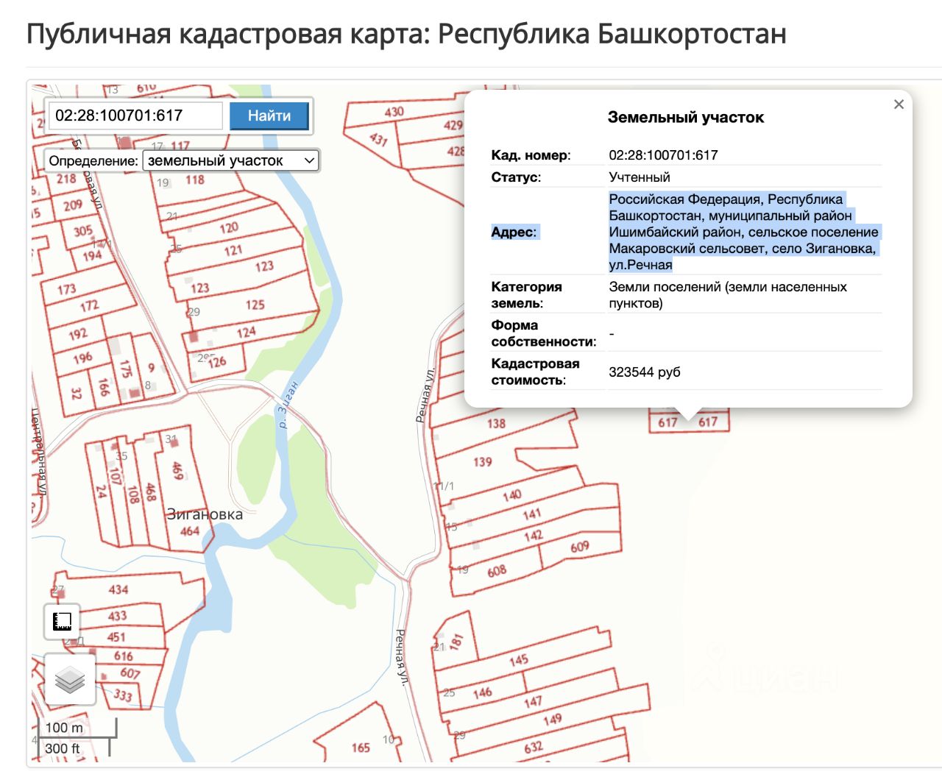Click parcel 145 on the map
Image resolution: width=942 pixels, height=777 pixels.
(x=519, y=660)
